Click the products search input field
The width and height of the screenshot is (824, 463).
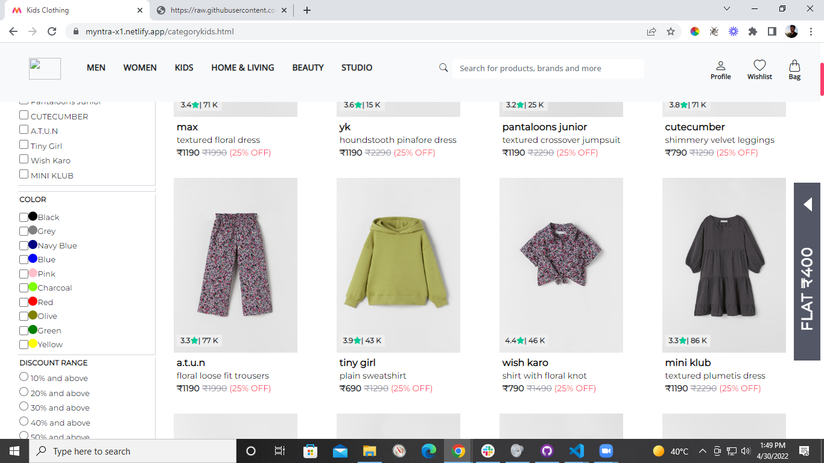tap(548, 68)
